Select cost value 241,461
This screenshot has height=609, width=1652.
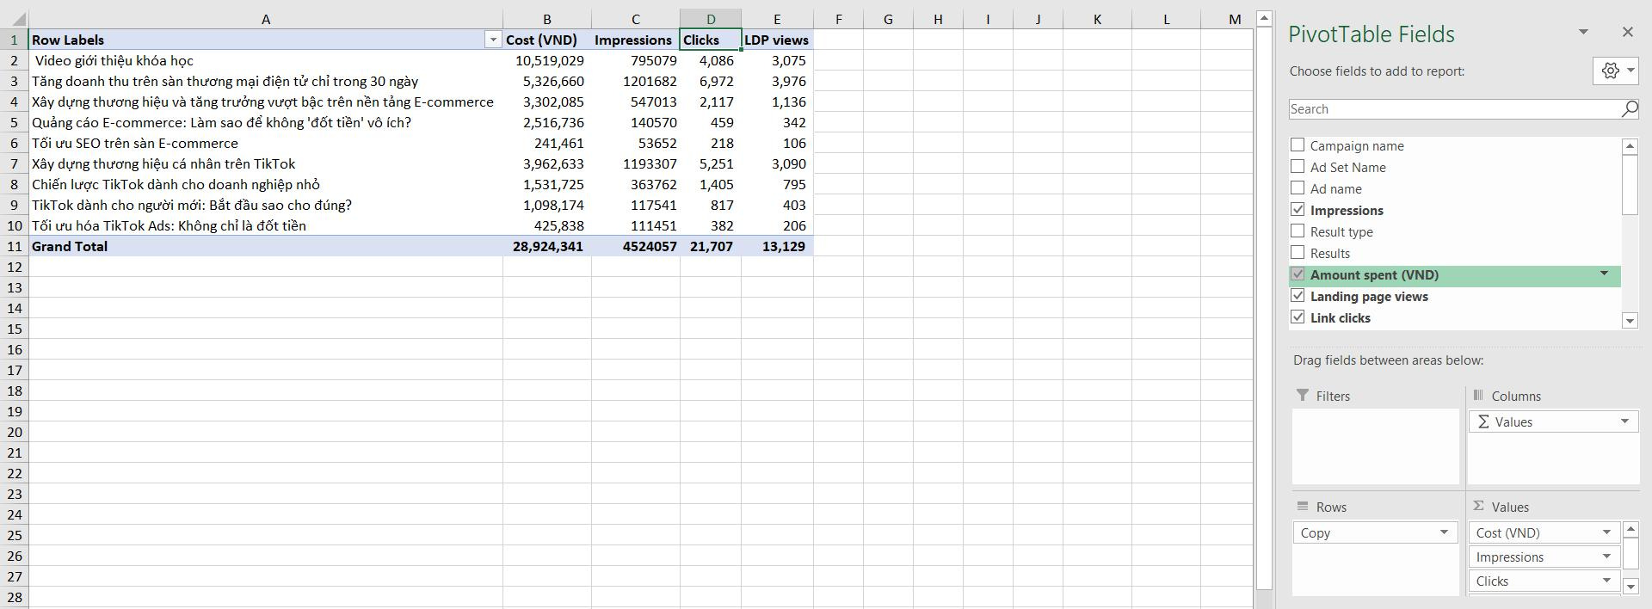click(547, 143)
